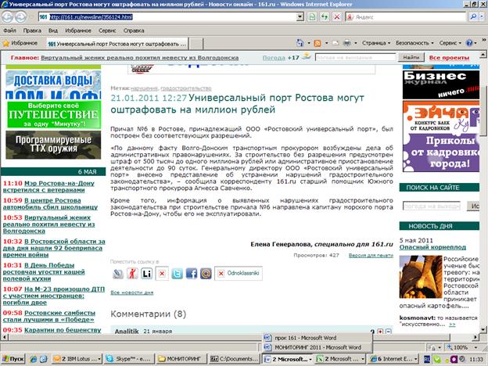The image size is (488, 366).
Task: Open Internet Explorer quick launch icon in taskbar
Action: coord(34,359)
